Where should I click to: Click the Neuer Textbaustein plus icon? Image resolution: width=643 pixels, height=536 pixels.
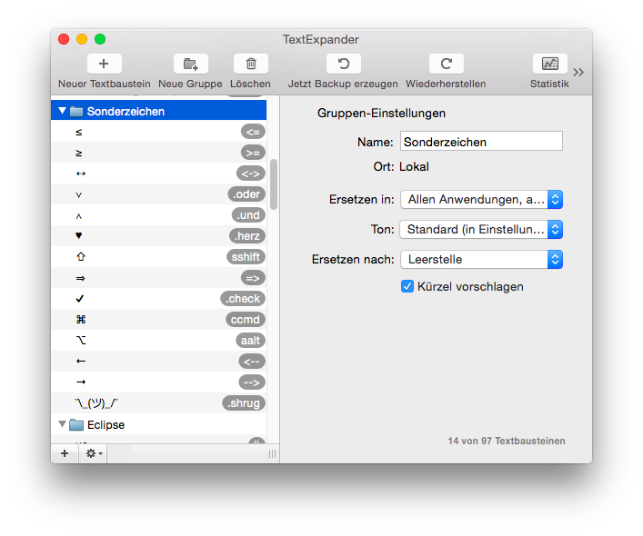click(105, 64)
